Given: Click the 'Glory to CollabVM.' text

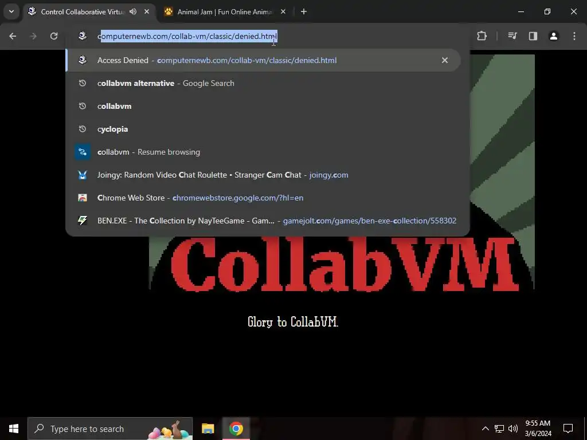Looking at the screenshot, I should point(293,322).
